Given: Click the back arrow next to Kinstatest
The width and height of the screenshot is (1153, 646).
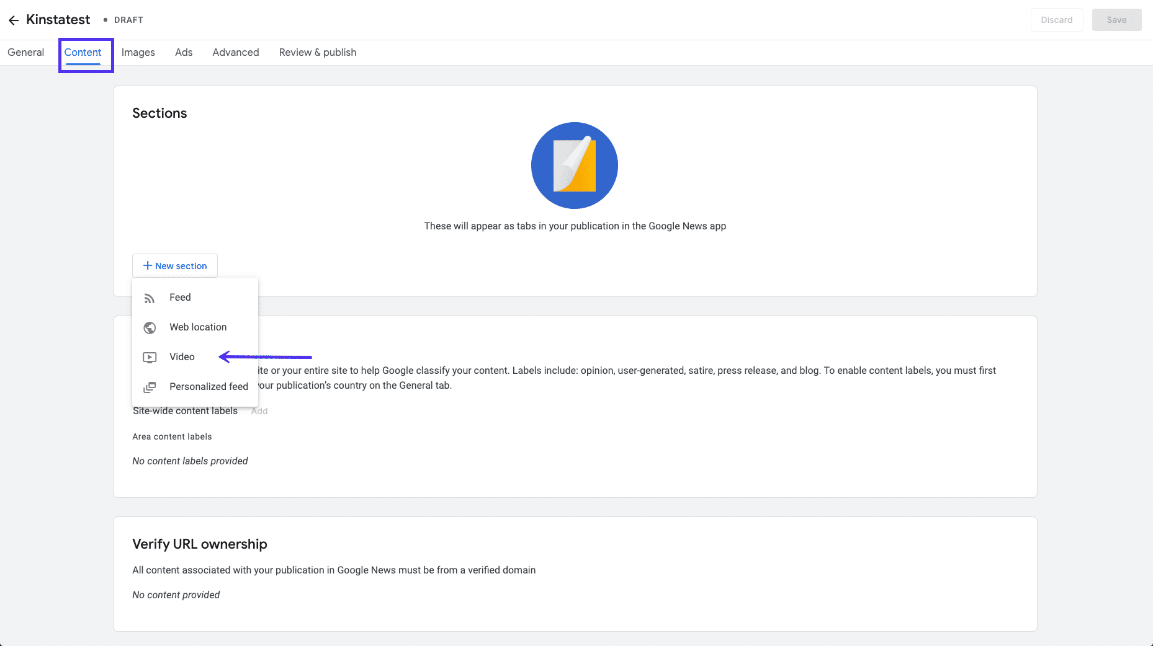Looking at the screenshot, I should coord(14,20).
